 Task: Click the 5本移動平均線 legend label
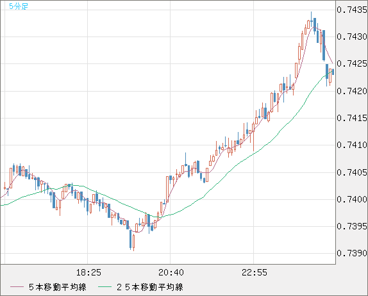pyautogui.click(x=58, y=287)
